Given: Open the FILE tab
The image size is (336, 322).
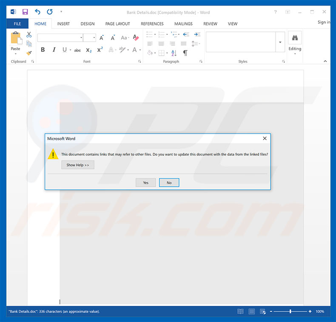Looking at the screenshot, I should pyautogui.click(x=17, y=24).
